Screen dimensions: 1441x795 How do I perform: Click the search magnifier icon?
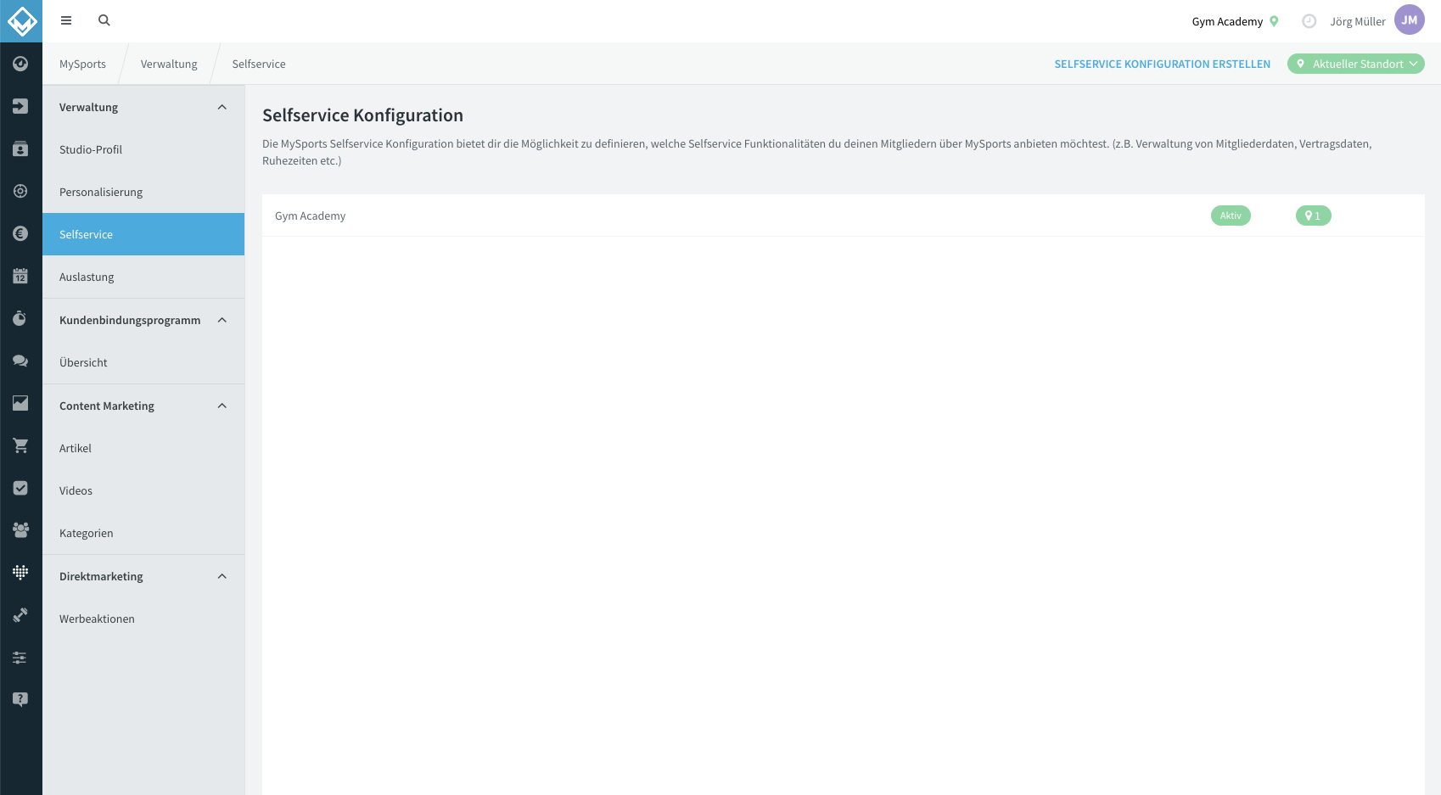pos(104,20)
